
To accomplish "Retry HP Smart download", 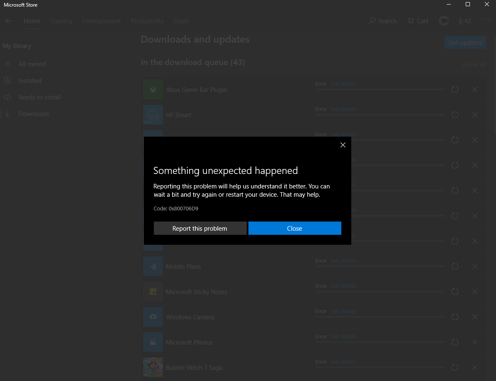I will point(455,115).
